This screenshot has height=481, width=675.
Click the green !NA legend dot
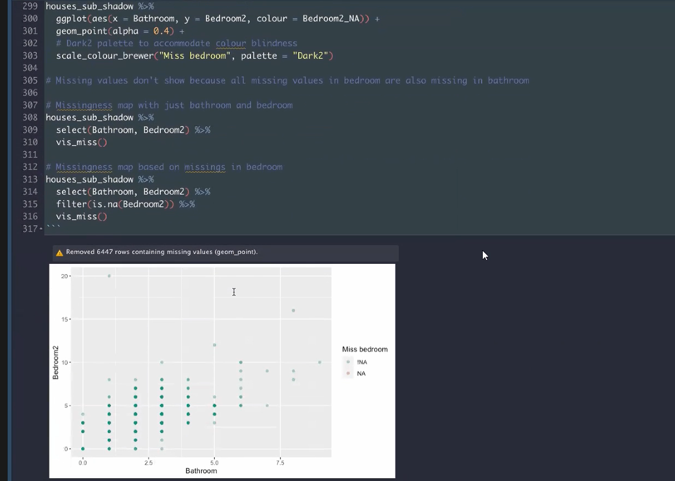tap(348, 362)
